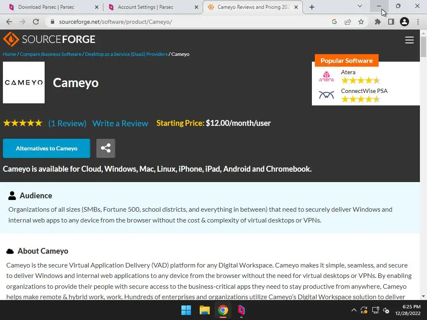Open File Explorer from the taskbar
The height and width of the screenshot is (320, 427).
[x=204, y=310]
